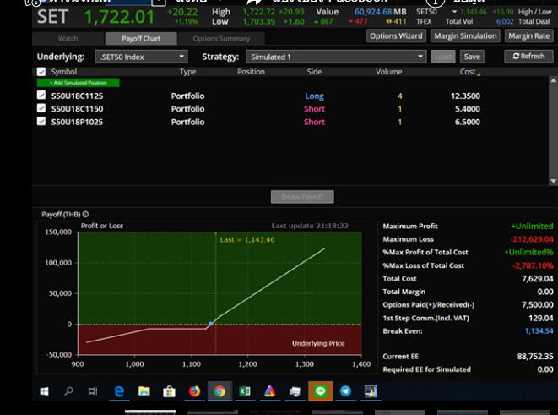The image size is (558, 415).
Task: Open File Explorer from the taskbar
Action: click(144, 391)
